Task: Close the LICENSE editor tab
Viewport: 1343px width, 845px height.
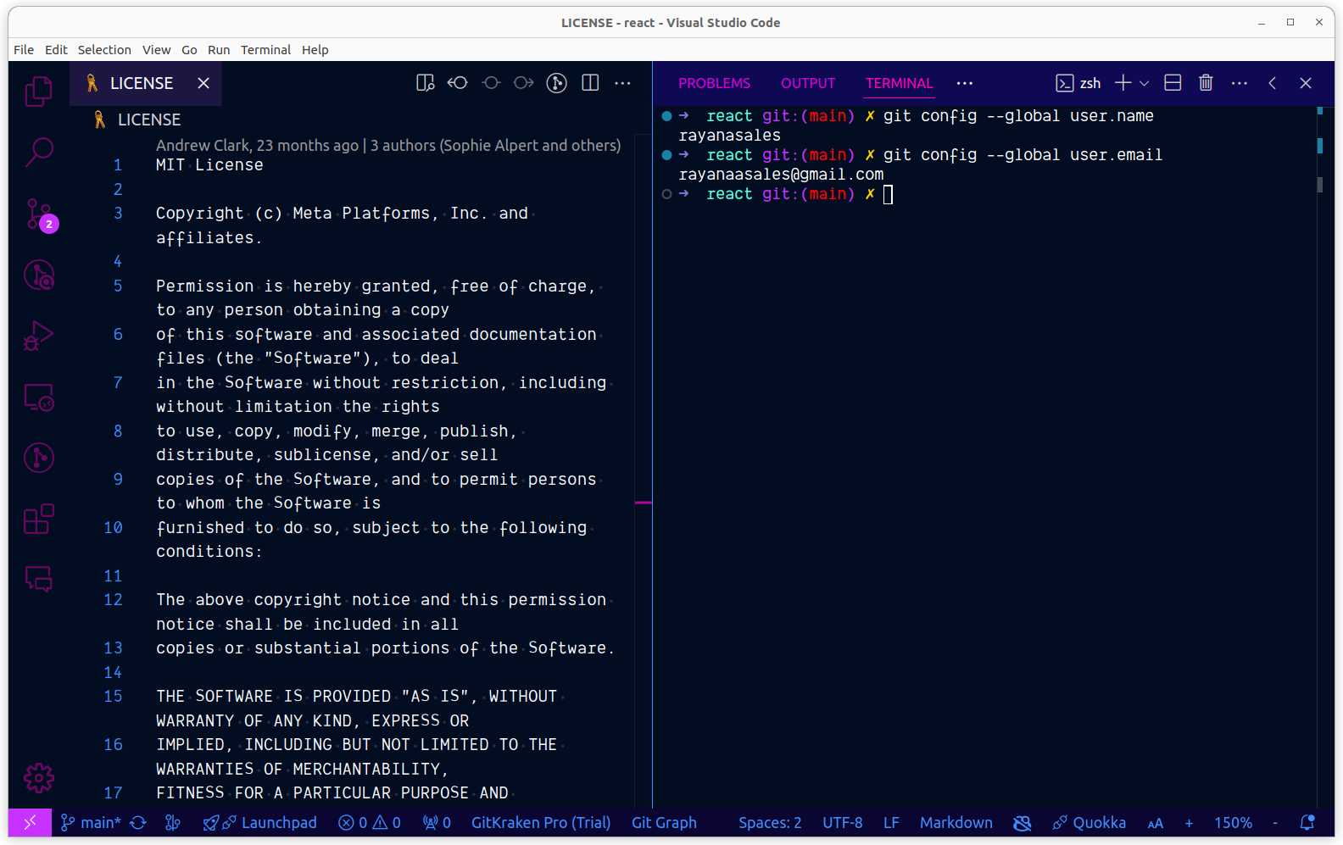Action: (x=203, y=83)
